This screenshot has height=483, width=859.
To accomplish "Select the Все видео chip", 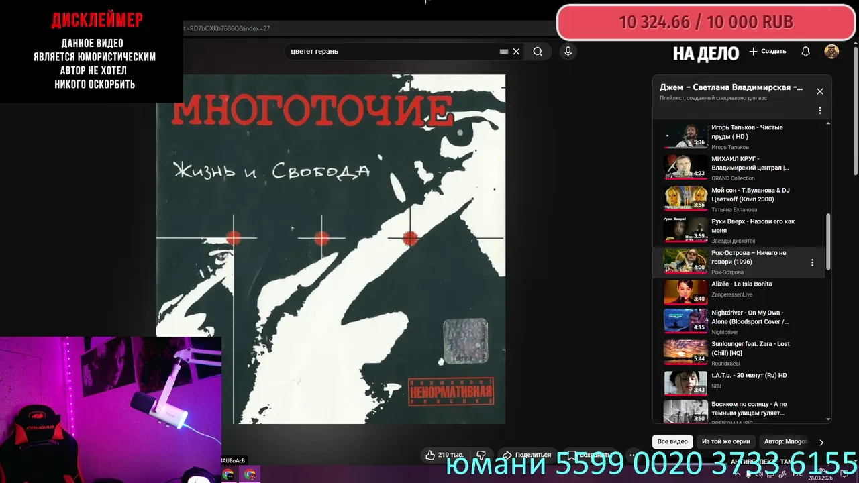I will pyautogui.click(x=672, y=442).
